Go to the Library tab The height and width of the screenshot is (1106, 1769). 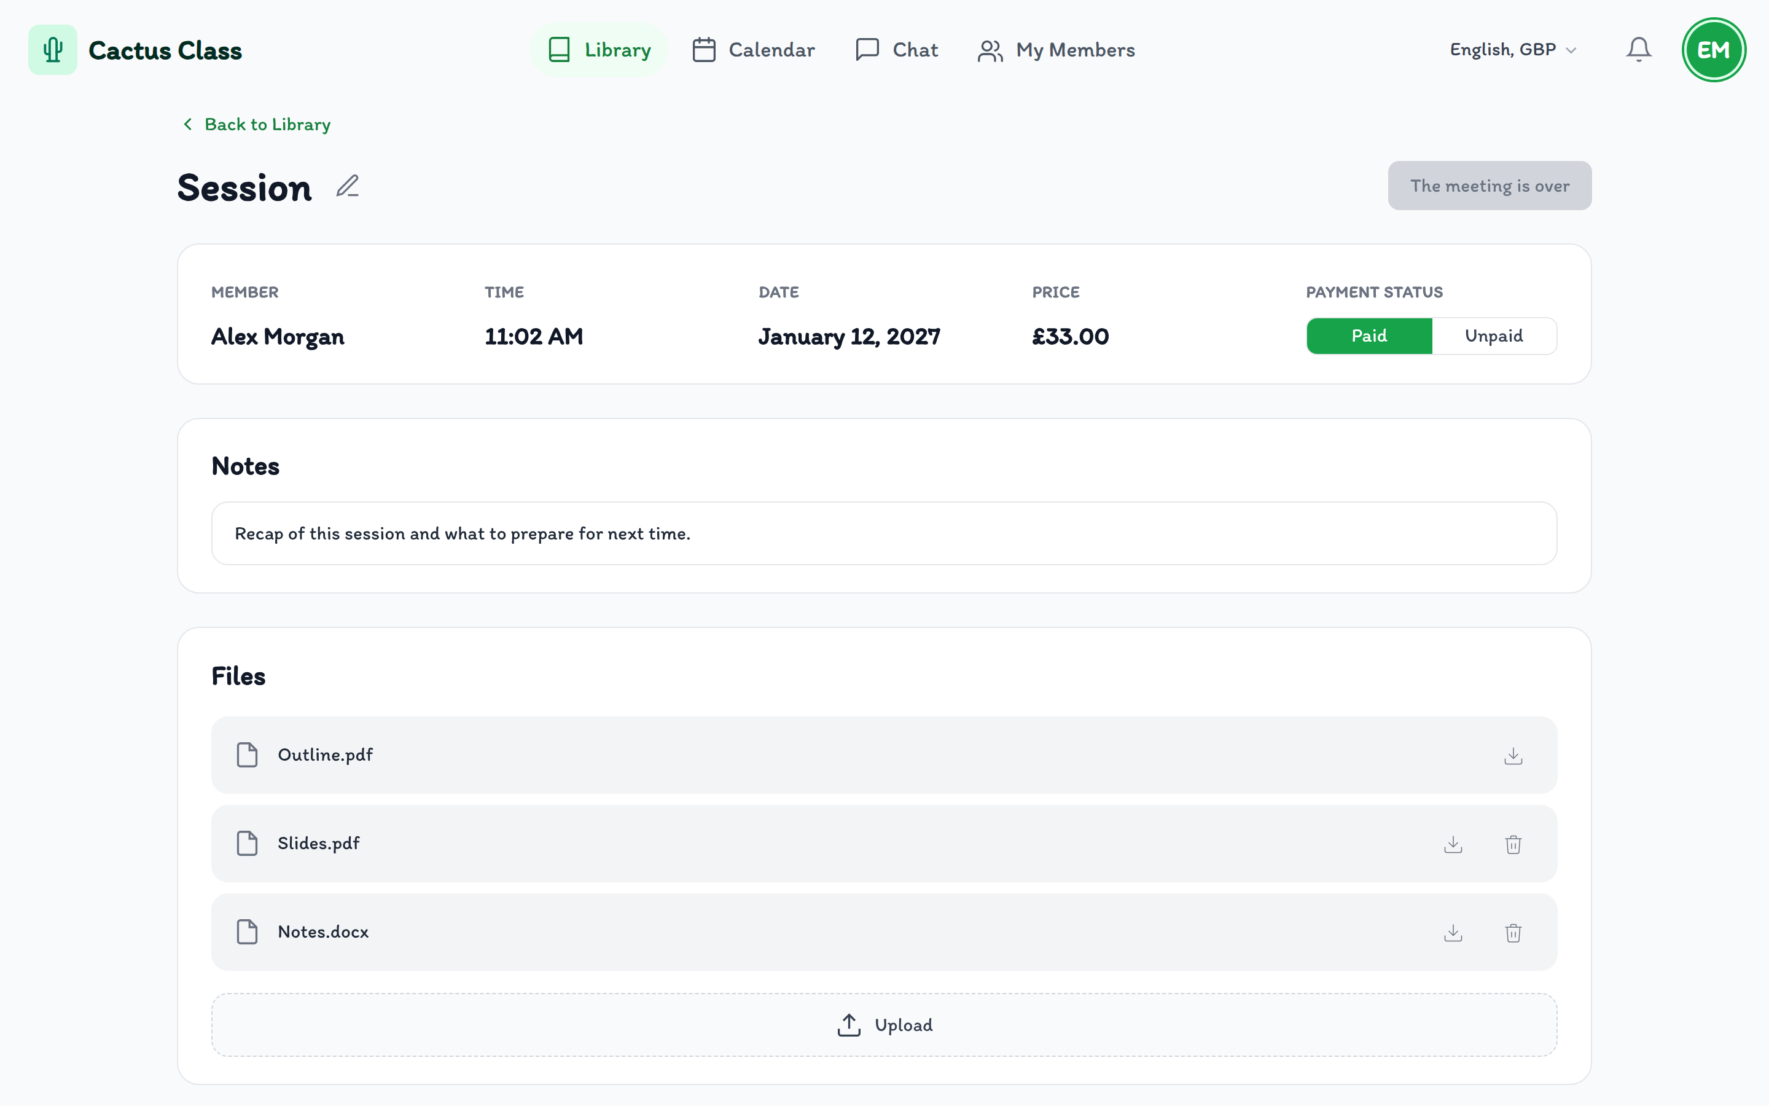tap(599, 50)
